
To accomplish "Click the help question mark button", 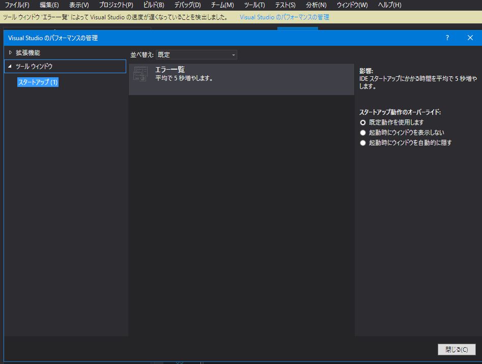I will (447, 38).
